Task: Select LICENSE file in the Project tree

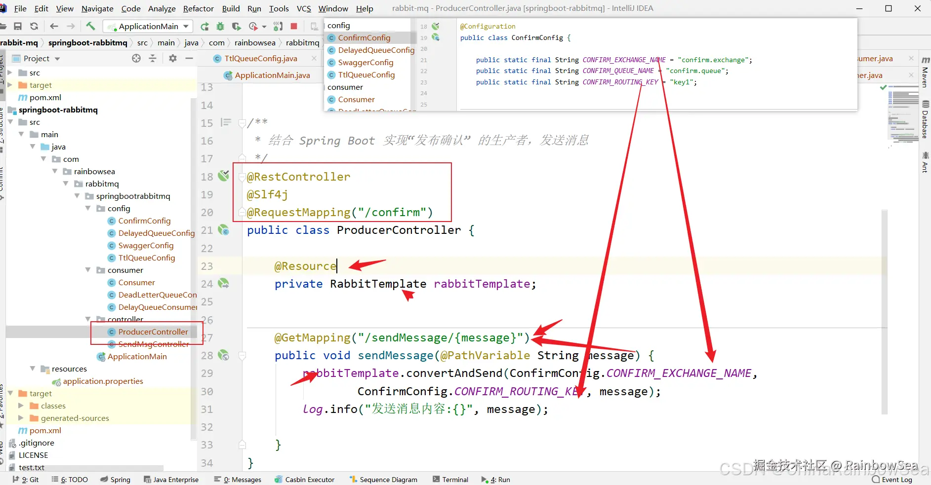Action: pos(33,455)
